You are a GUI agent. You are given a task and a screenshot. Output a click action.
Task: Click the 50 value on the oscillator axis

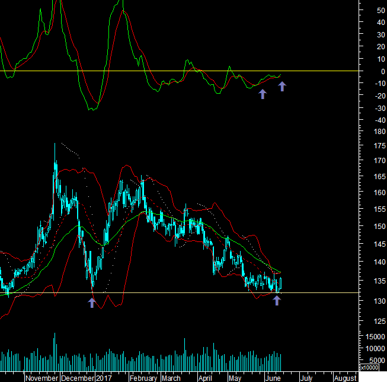click(x=381, y=10)
